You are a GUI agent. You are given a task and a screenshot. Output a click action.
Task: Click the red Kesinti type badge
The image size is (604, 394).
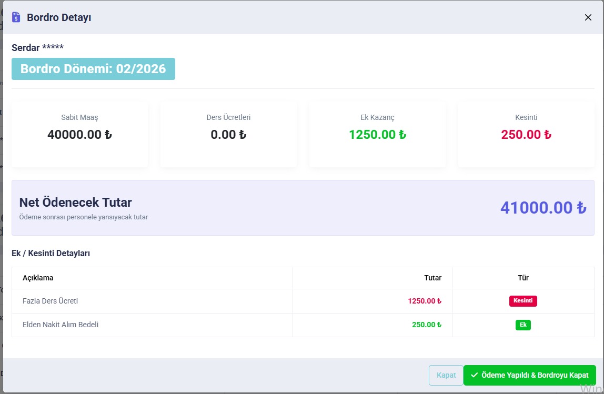point(523,301)
